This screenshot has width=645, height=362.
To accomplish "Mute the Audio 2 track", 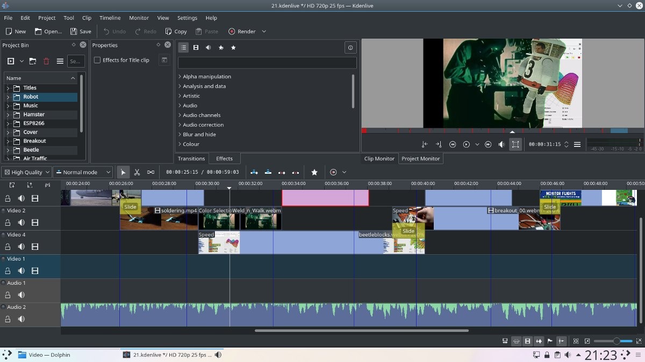I will pos(21,319).
